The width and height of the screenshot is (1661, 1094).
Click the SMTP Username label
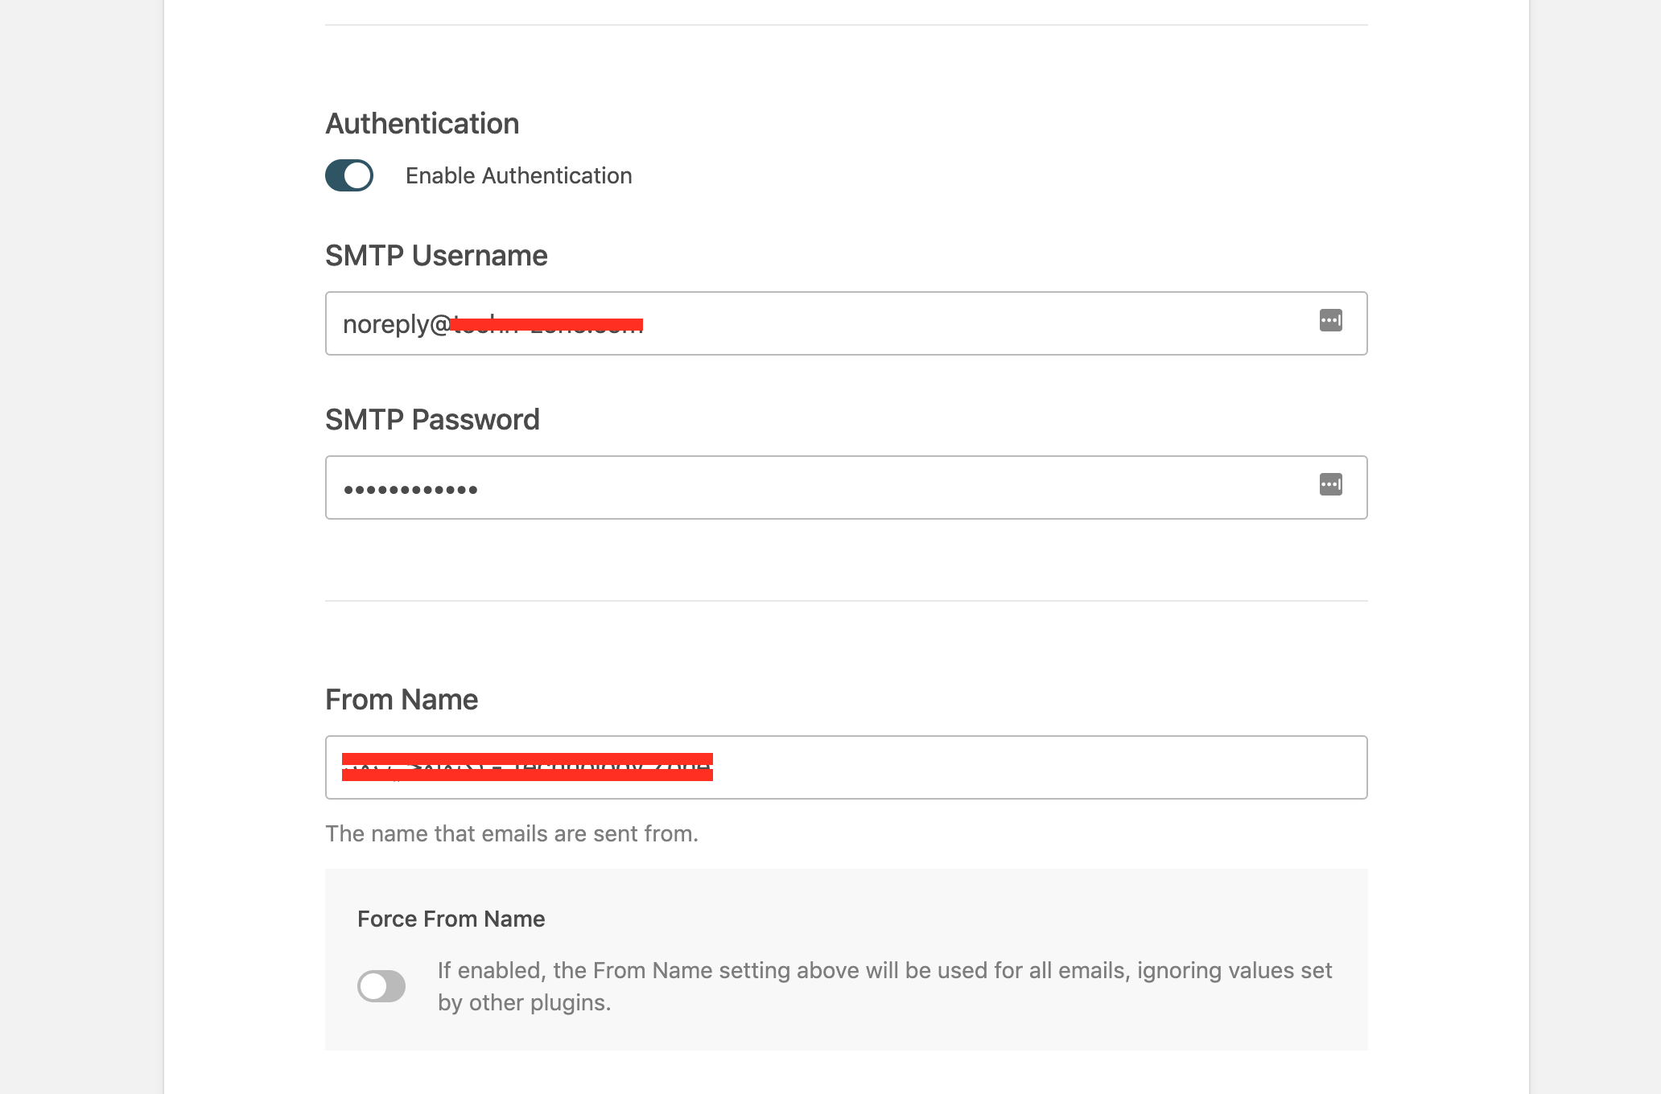click(436, 256)
